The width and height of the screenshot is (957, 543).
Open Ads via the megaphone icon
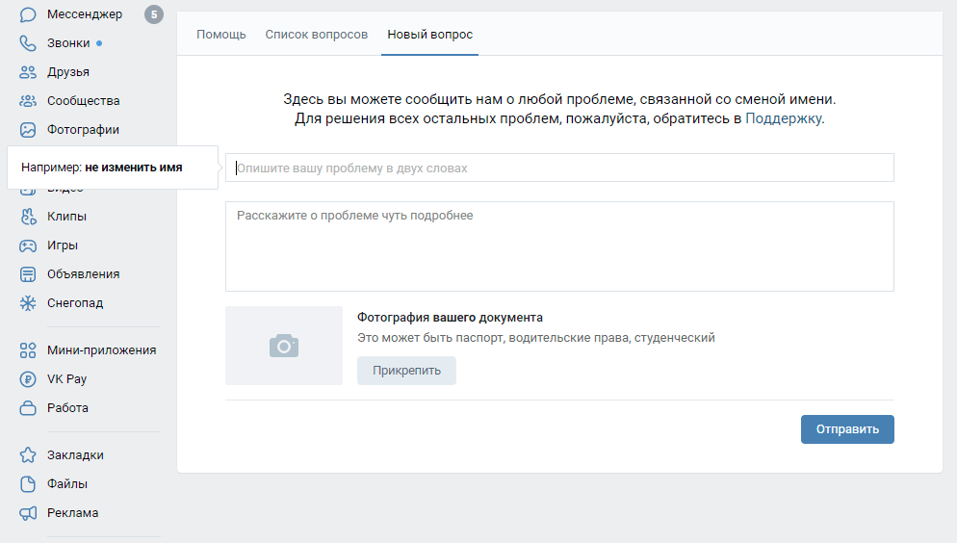(28, 513)
